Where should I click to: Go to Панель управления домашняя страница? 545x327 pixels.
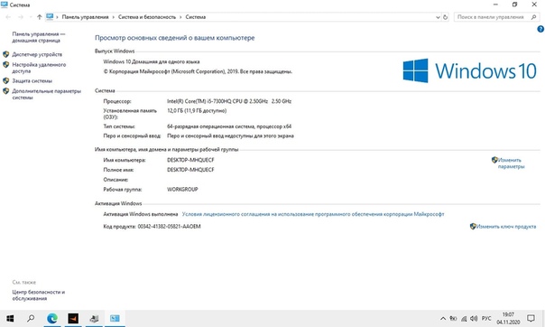point(39,37)
